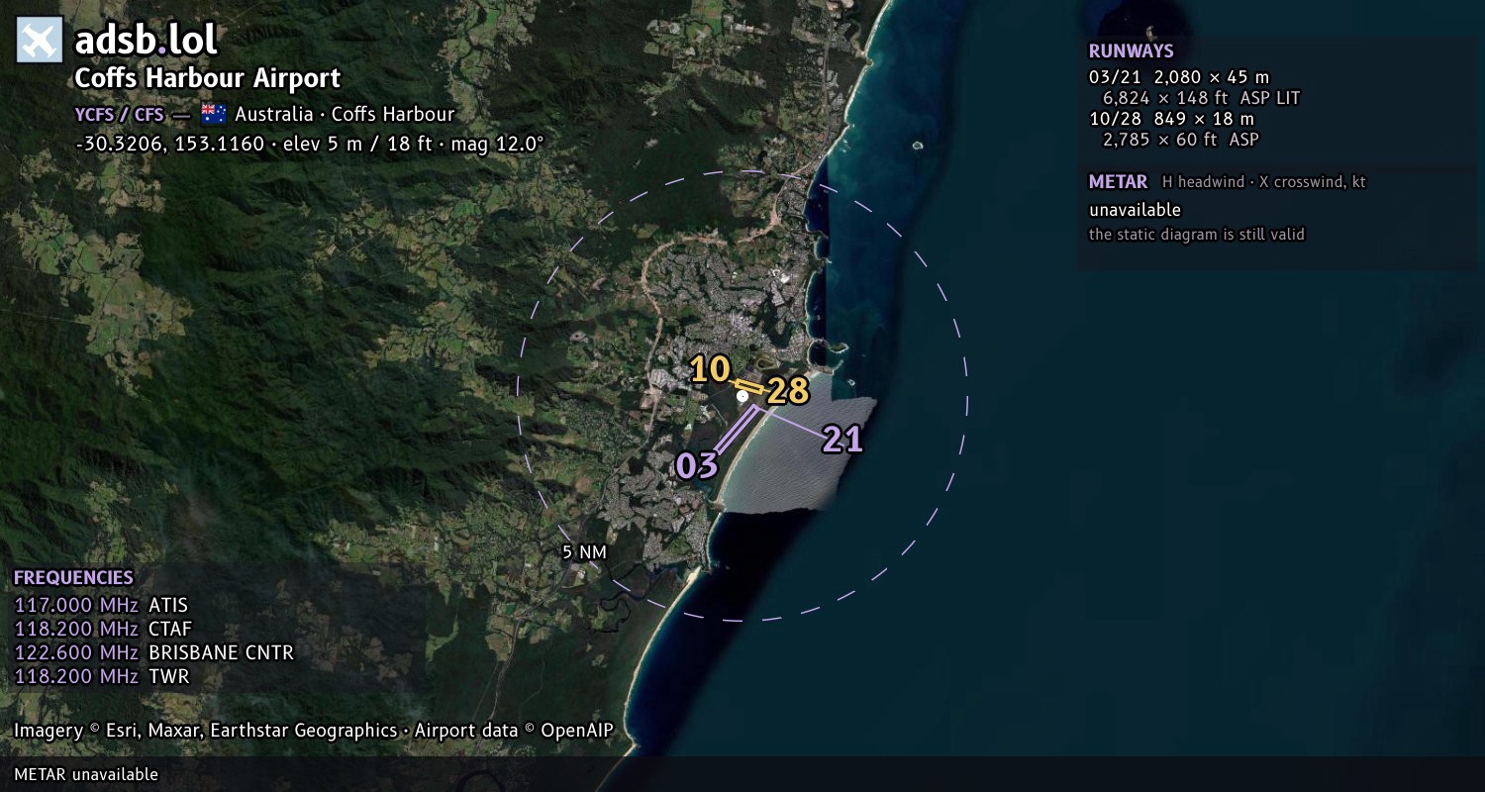Select the Coffs Harbour Airport heading

point(208,78)
